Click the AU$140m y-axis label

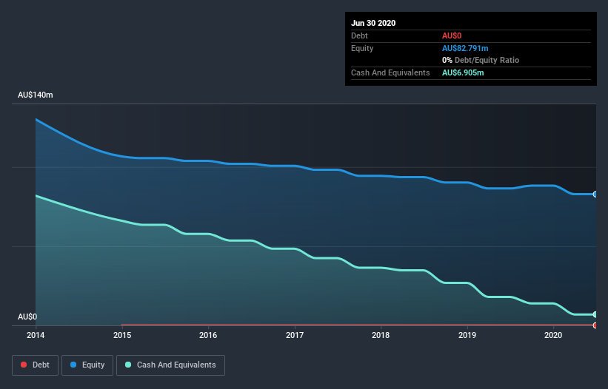(36, 95)
